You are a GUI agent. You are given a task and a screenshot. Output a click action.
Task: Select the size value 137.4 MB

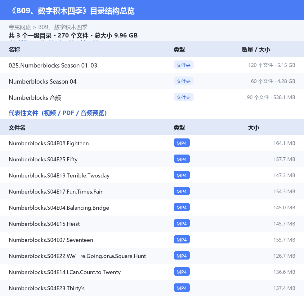pyautogui.click(x=284, y=288)
